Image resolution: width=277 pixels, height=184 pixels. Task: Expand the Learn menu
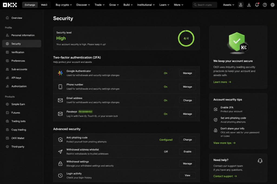pos(164,5)
